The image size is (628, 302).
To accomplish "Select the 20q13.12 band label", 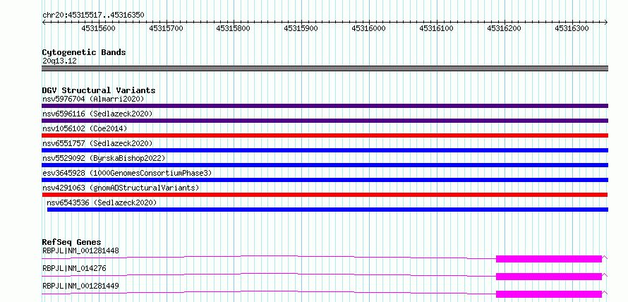I will tap(59, 61).
